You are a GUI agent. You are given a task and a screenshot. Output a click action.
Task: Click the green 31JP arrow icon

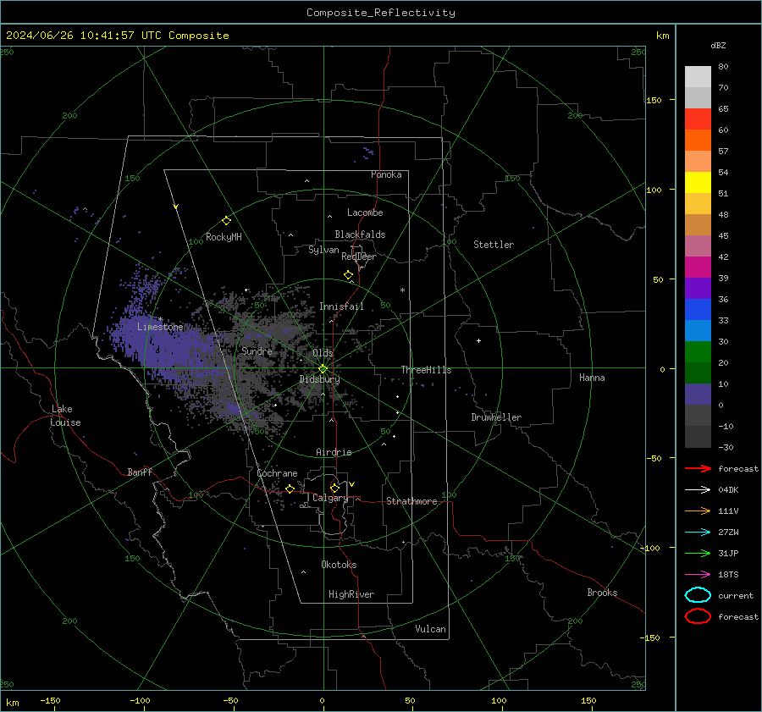coord(698,553)
